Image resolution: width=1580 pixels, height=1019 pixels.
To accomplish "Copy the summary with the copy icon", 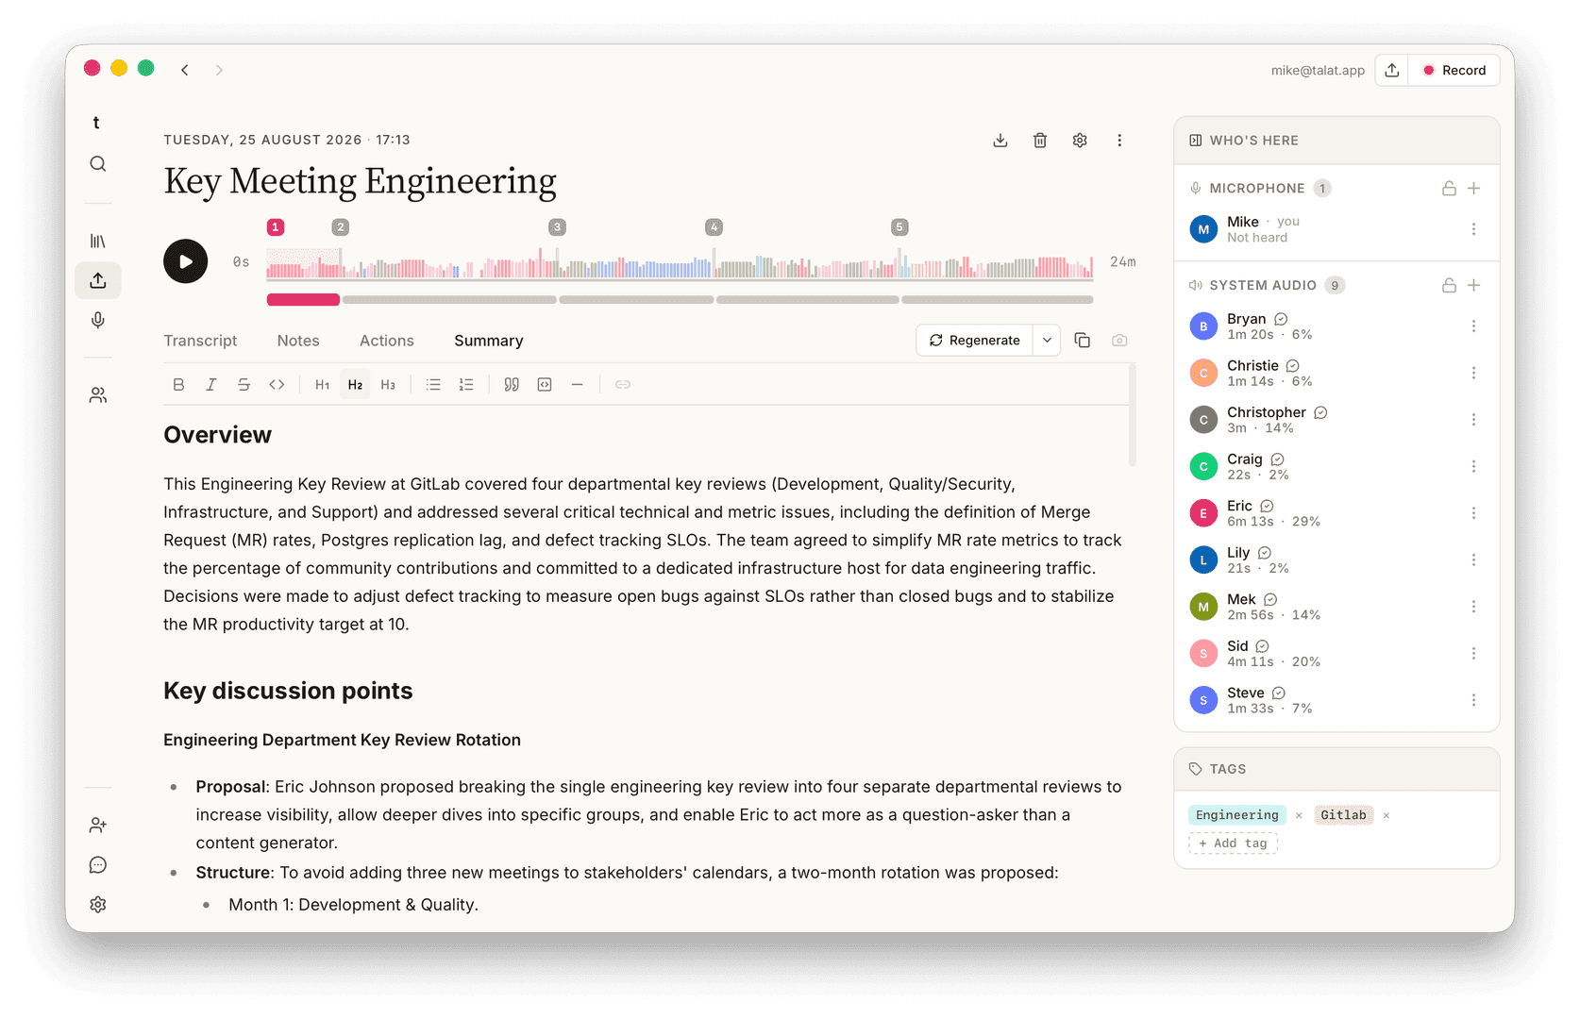I will (1083, 341).
